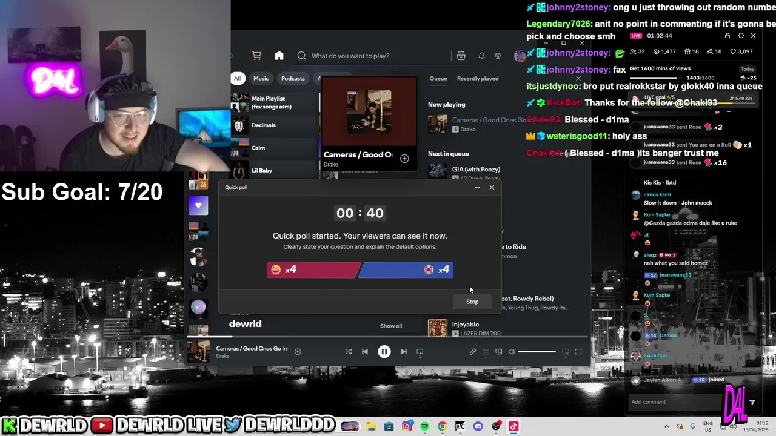Open the 'Calm' playlist
The height and width of the screenshot is (436, 776).
click(x=274, y=148)
